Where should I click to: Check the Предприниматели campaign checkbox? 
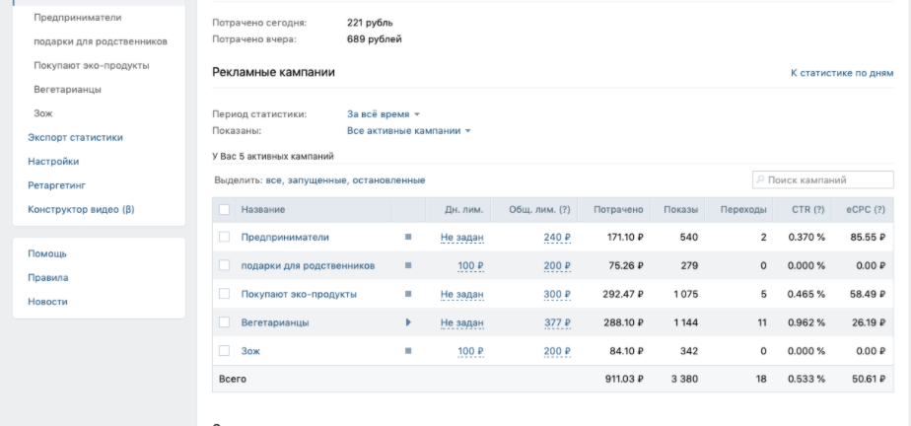(x=224, y=237)
